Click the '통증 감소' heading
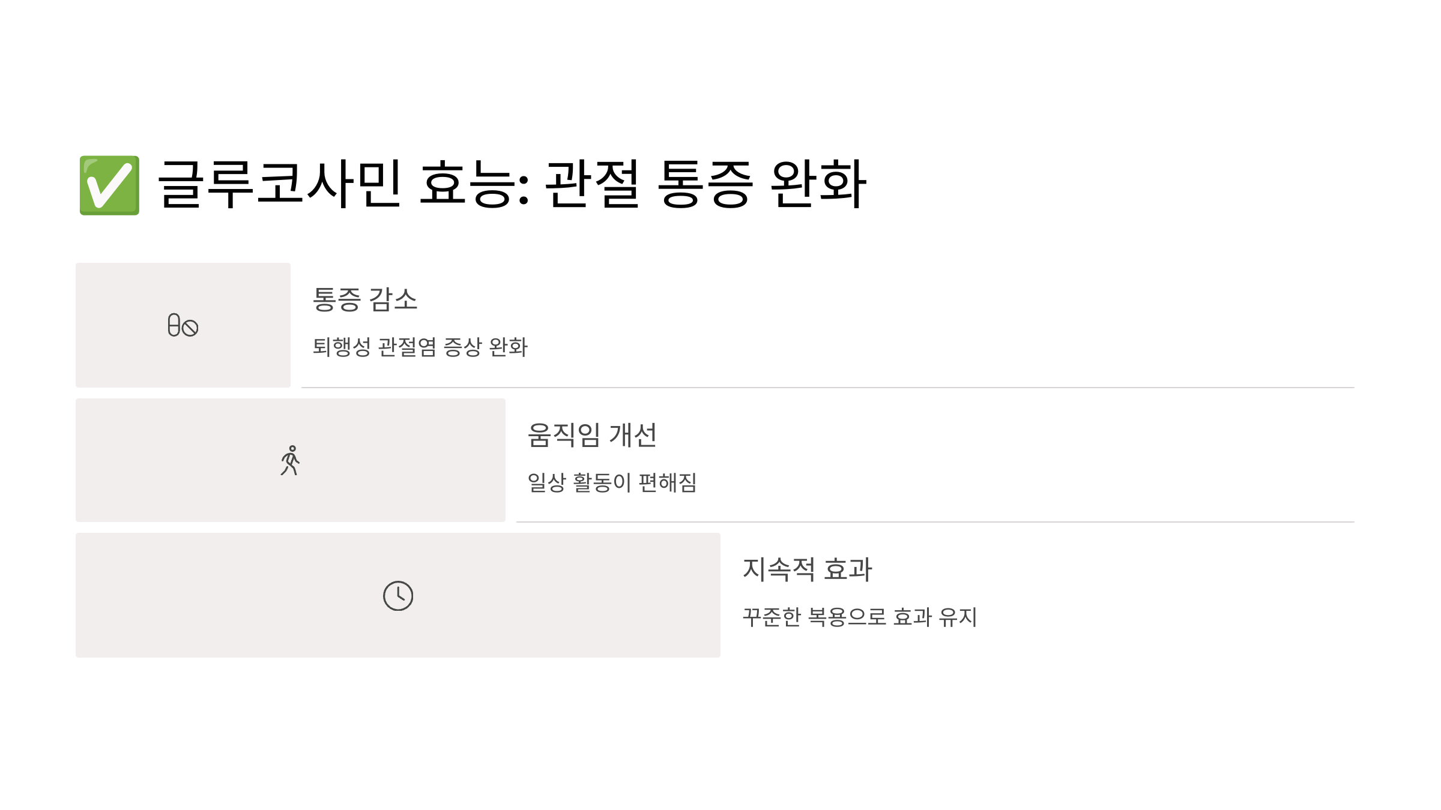This screenshot has height=810, width=1441. (365, 299)
